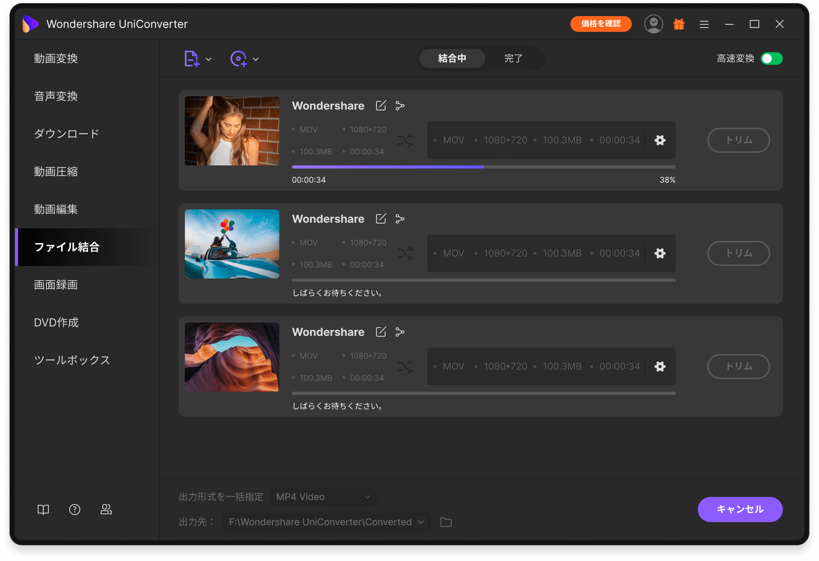Viewport: 819px width, 561px height.
Task: Click the second video's share icon
Action: [400, 219]
